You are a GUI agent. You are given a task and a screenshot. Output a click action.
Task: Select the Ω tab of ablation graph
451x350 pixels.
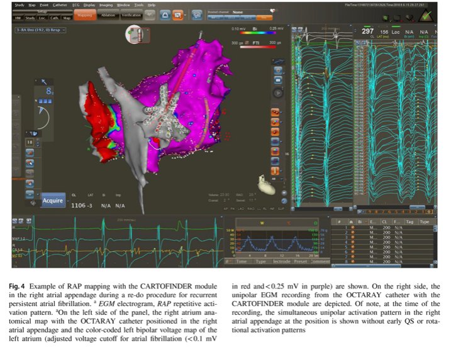point(316,223)
